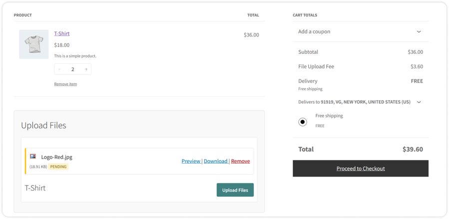Click the quantity input field

(x=73, y=69)
